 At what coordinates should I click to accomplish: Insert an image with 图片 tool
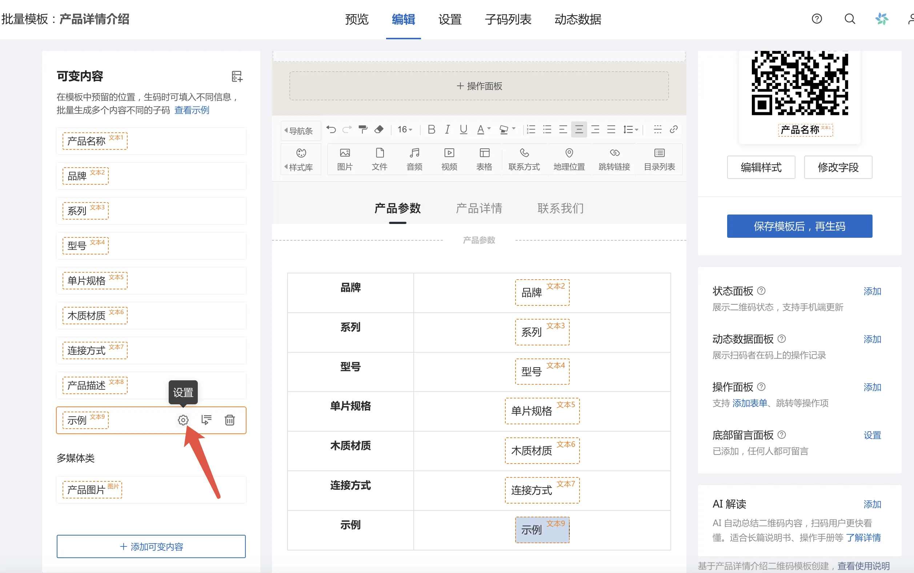[x=345, y=159]
